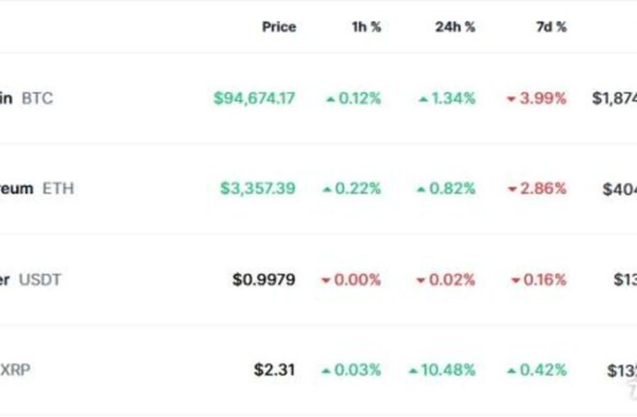Sort by 1h % column header
This screenshot has height=417, width=637.
coord(366,27)
